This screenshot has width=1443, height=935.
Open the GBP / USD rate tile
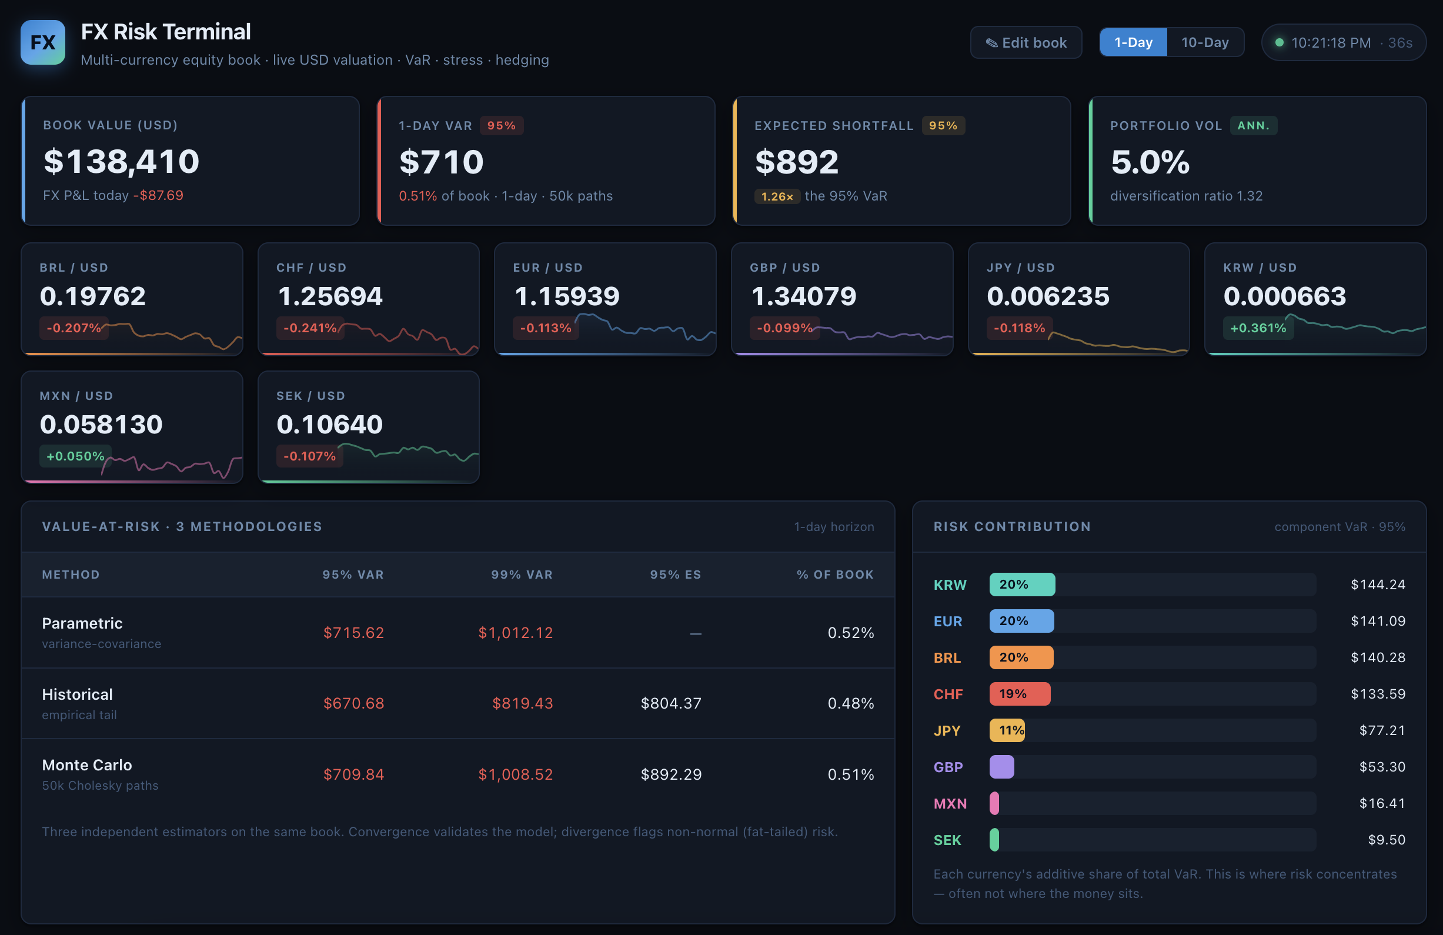(x=842, y=299)
